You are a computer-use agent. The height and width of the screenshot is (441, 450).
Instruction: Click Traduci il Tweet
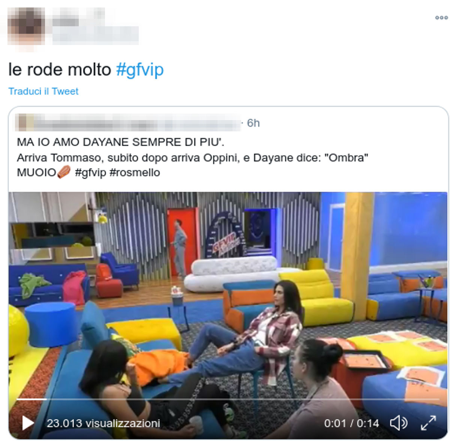click(43, 91)
